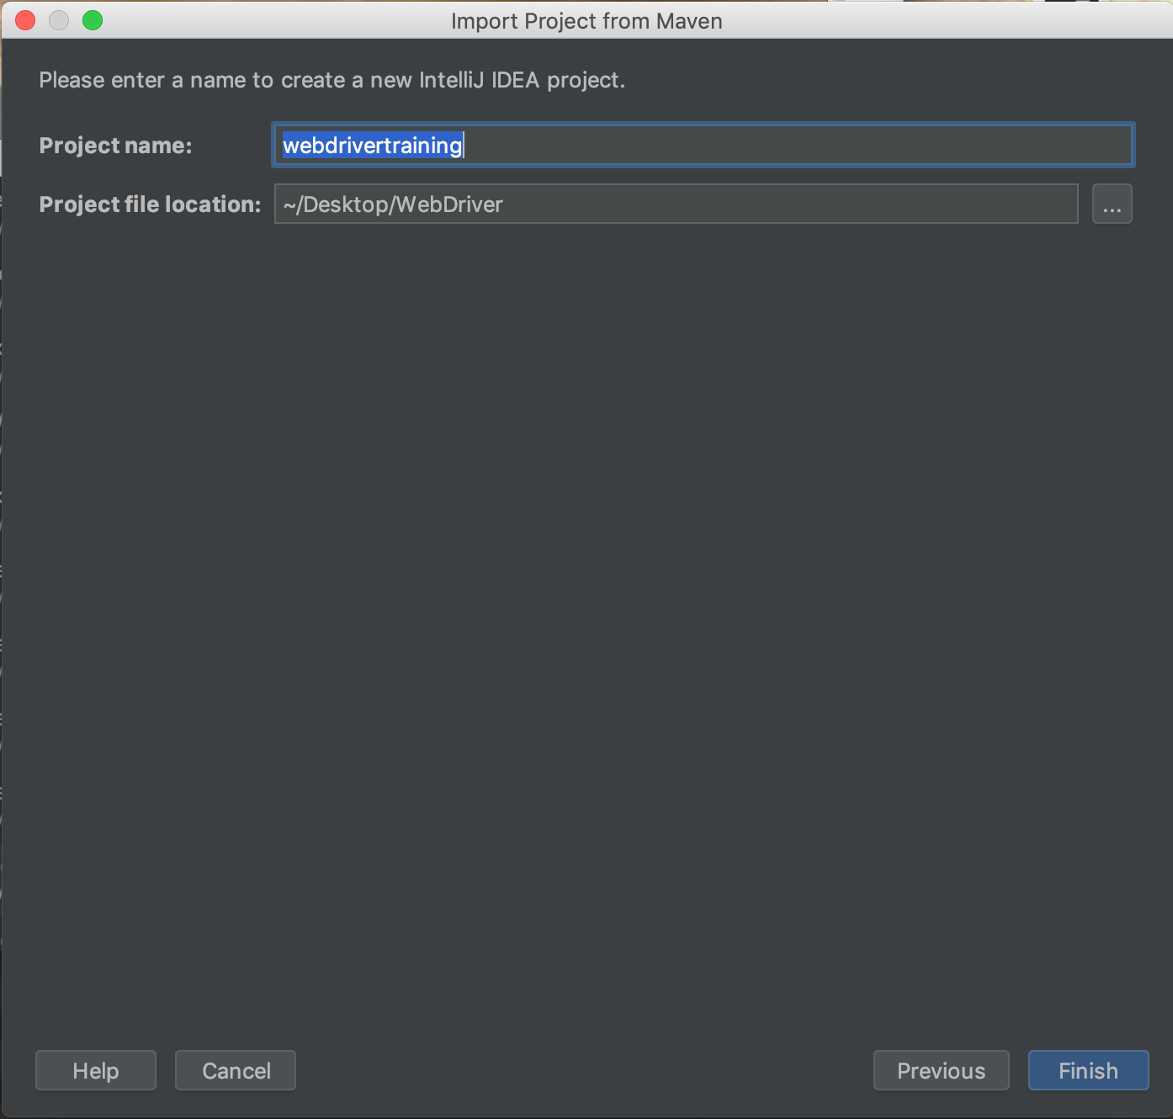Click the browse "..." button for file location

1112,204
